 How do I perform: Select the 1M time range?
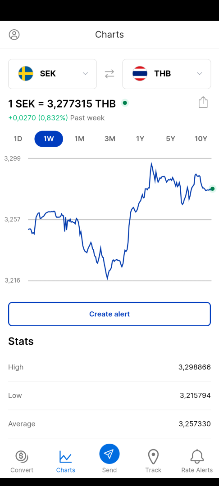point(79,139)
